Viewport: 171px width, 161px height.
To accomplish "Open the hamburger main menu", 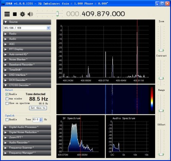I will pyautogui.click(x=7, y=14).
